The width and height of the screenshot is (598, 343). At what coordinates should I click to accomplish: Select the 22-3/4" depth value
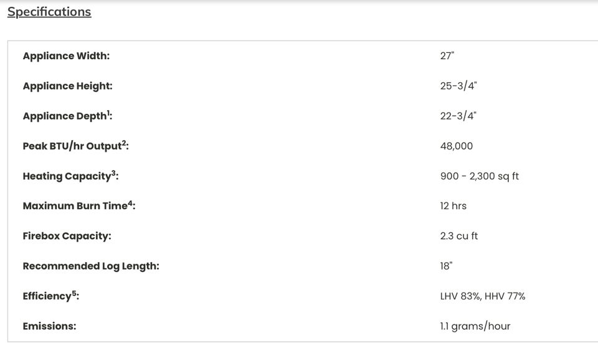tap(458, 116)
